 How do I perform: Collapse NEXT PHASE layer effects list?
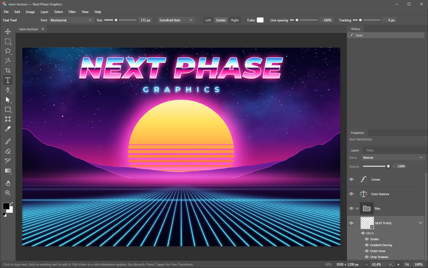click(x=420, y=223)
